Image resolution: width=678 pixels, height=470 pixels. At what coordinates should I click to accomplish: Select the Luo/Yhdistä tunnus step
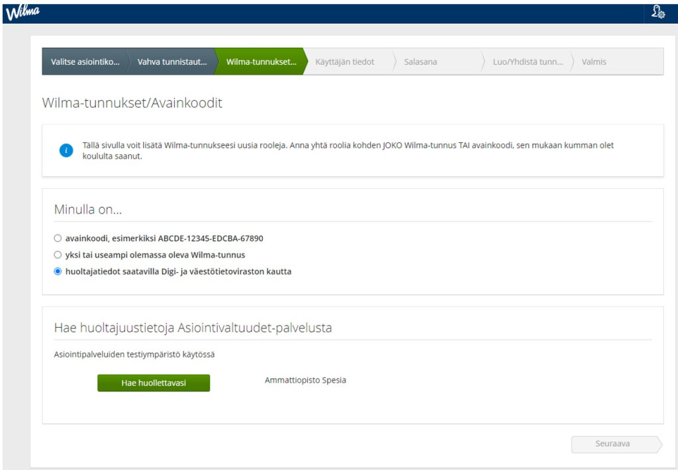click(528, 62)
